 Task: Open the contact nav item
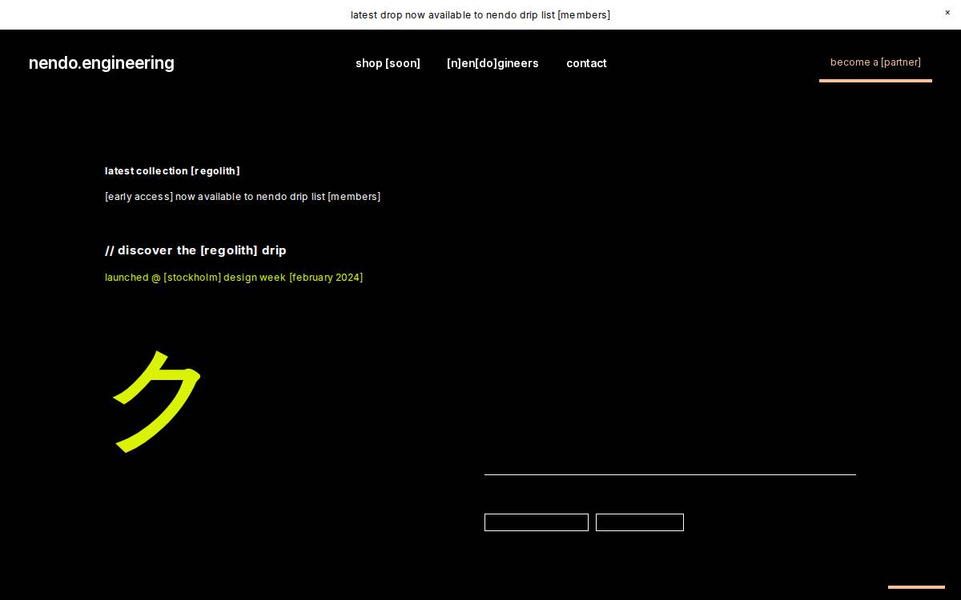586,63
